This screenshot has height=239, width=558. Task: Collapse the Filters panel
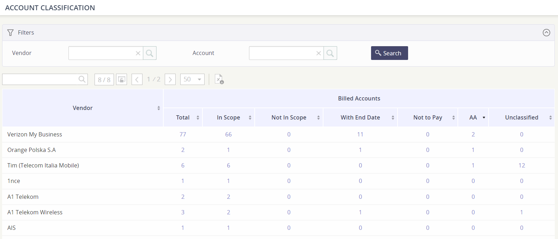click(546, 32)
